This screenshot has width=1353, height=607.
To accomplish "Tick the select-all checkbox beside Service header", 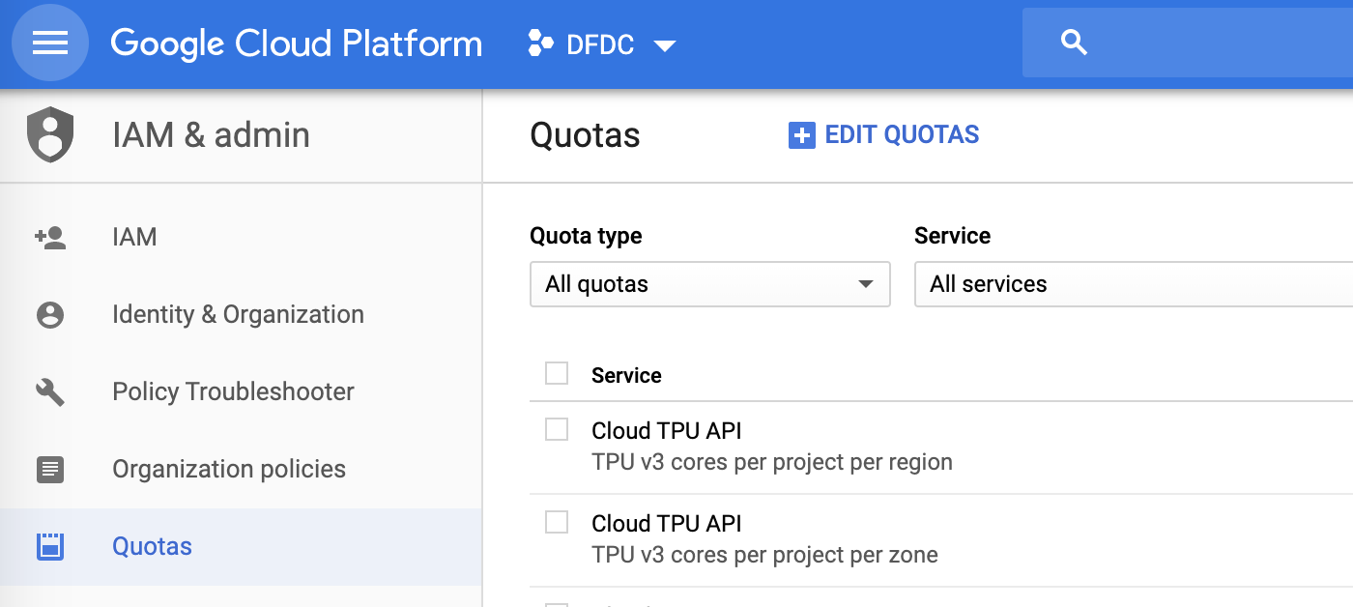I will tap(557, 373).
